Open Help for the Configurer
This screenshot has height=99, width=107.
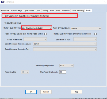point(77,92)
